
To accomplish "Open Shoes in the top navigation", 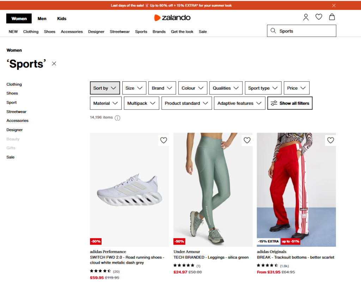I will 49,31.
